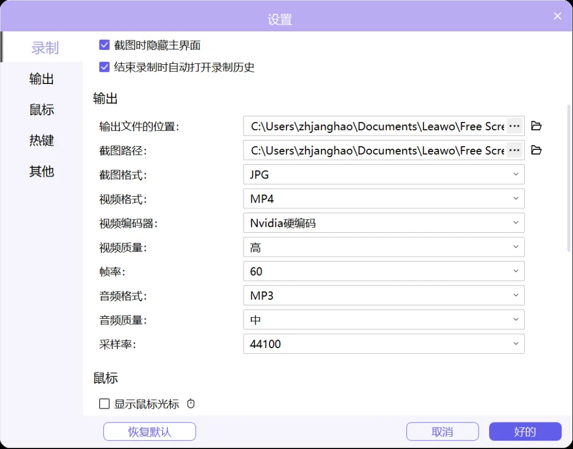The width and height of the screenshot is (573, 449).
Task: Disable auto-open recording history after recording
Action: (104, 67)
